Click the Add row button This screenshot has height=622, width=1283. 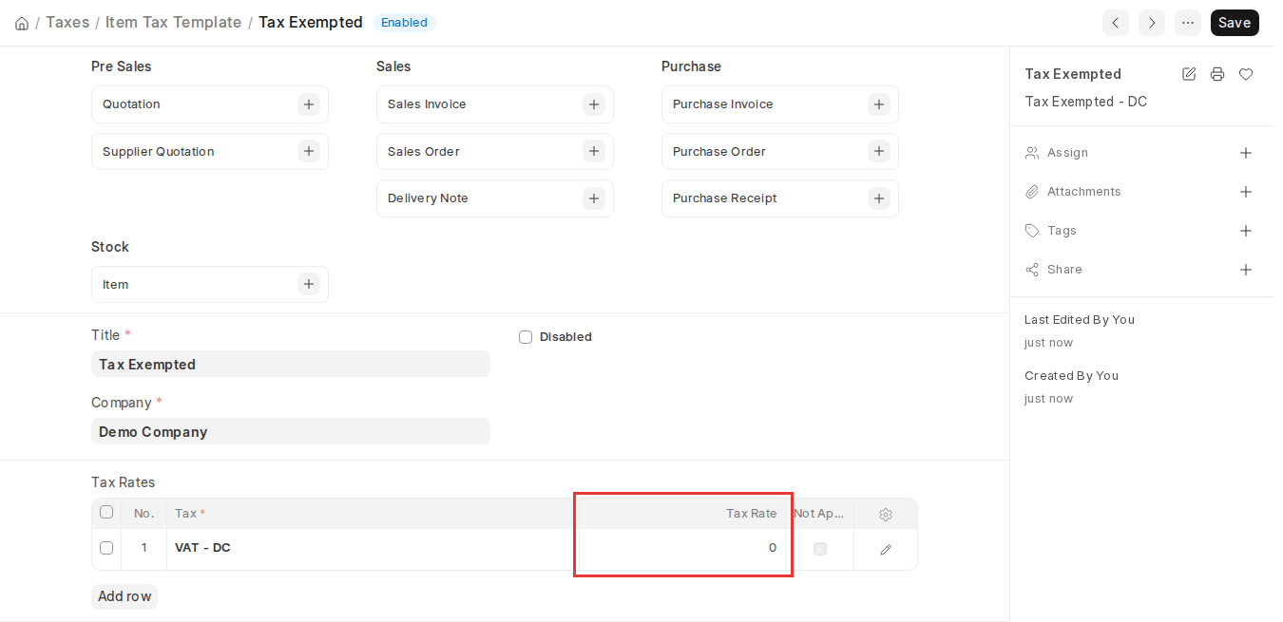[x=124, y=596]
